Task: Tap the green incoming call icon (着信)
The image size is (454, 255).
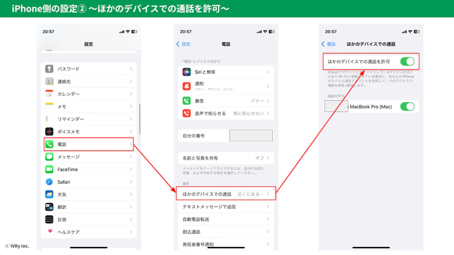Action: click(x=187, y=101)
